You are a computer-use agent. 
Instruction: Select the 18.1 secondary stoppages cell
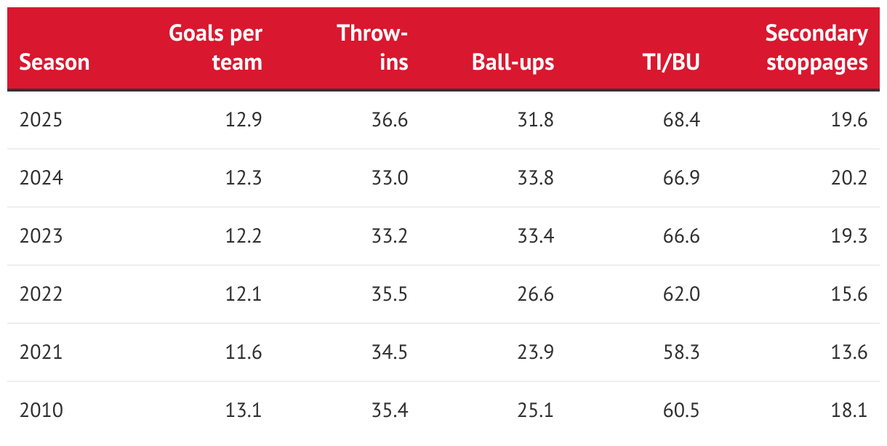pos(849,410)
